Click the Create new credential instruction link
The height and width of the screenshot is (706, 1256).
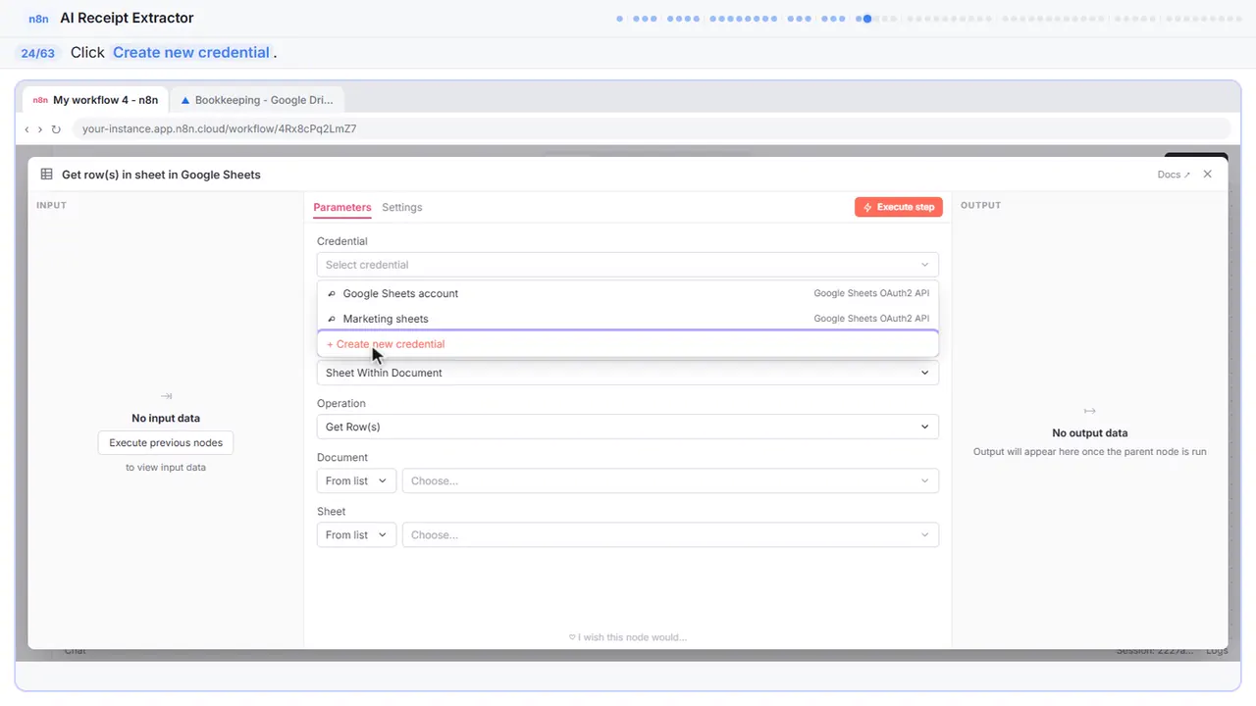[191, 52]
